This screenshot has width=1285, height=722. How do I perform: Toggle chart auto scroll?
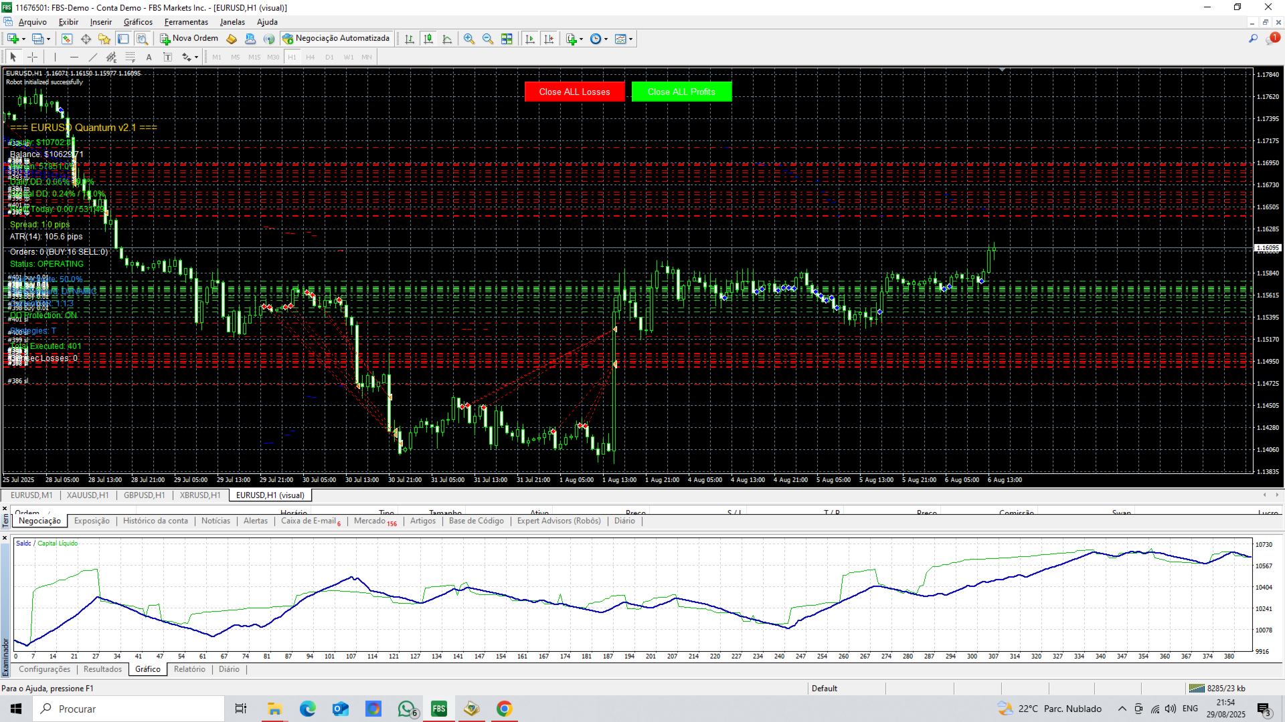point(530,39)
